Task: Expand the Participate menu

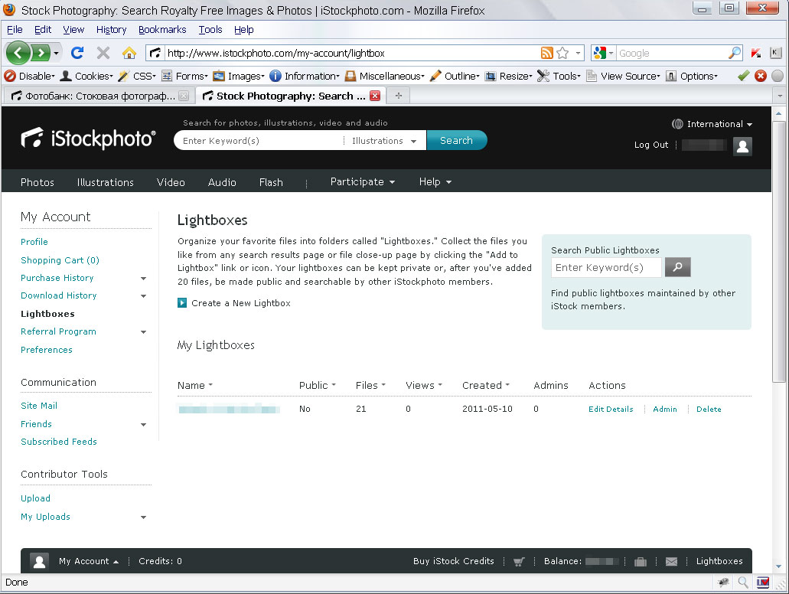Action: coord(362,181)
